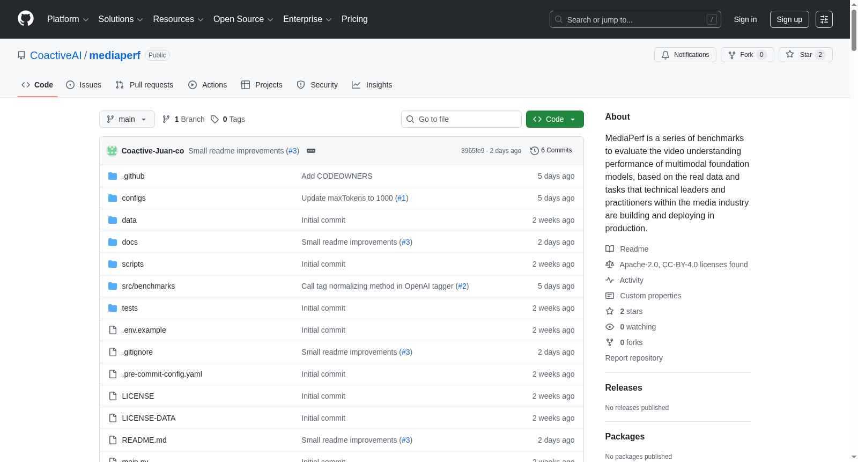Click the Add CODEOWNERS commit message
The height and width of the screenshot is (462, 858).
pos(337,176)
